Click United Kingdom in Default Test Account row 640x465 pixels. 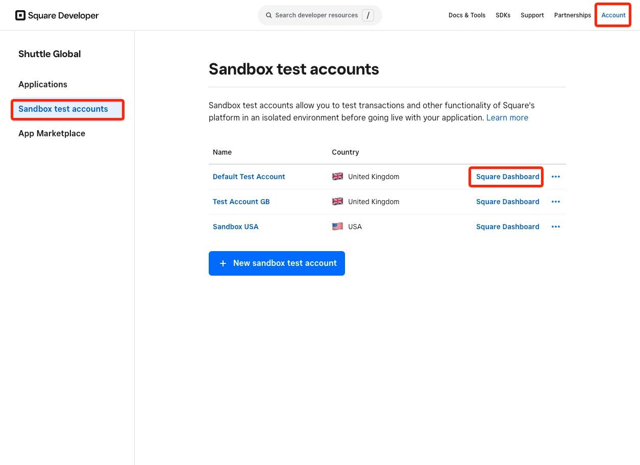374,177
